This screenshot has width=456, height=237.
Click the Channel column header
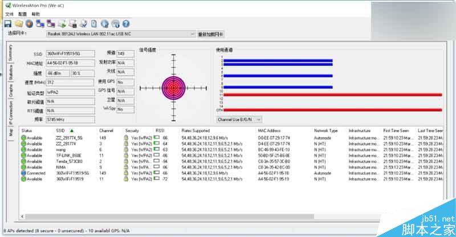[x=106, y=130]
